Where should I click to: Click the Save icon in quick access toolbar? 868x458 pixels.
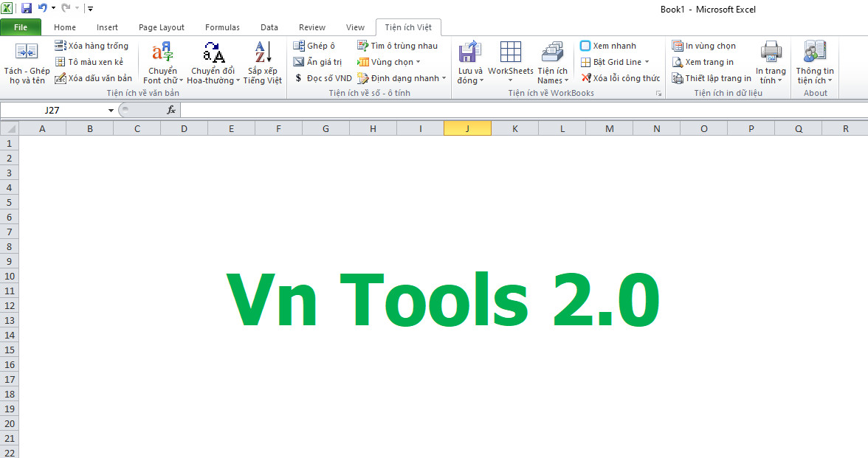point(27,9)
